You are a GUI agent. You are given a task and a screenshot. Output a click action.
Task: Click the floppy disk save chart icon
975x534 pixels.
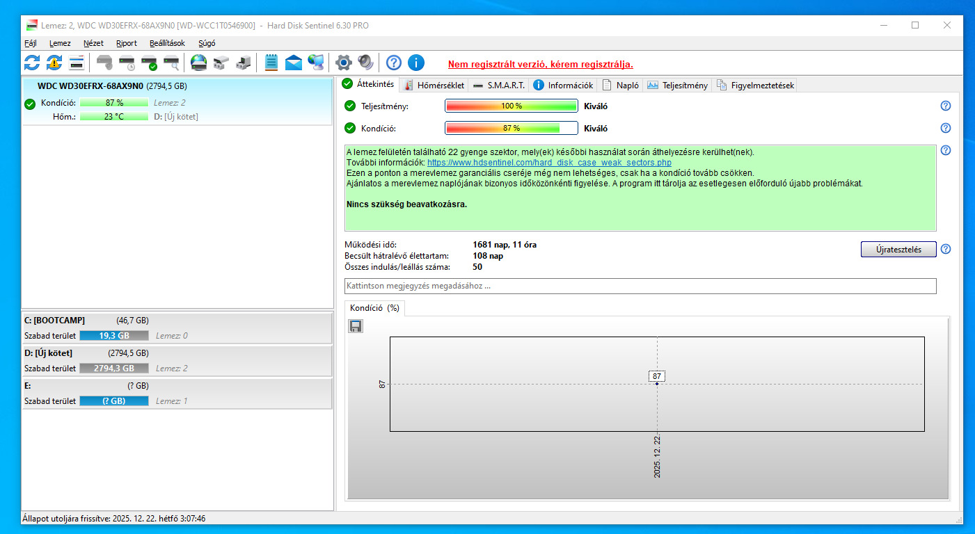pos(356,325)
